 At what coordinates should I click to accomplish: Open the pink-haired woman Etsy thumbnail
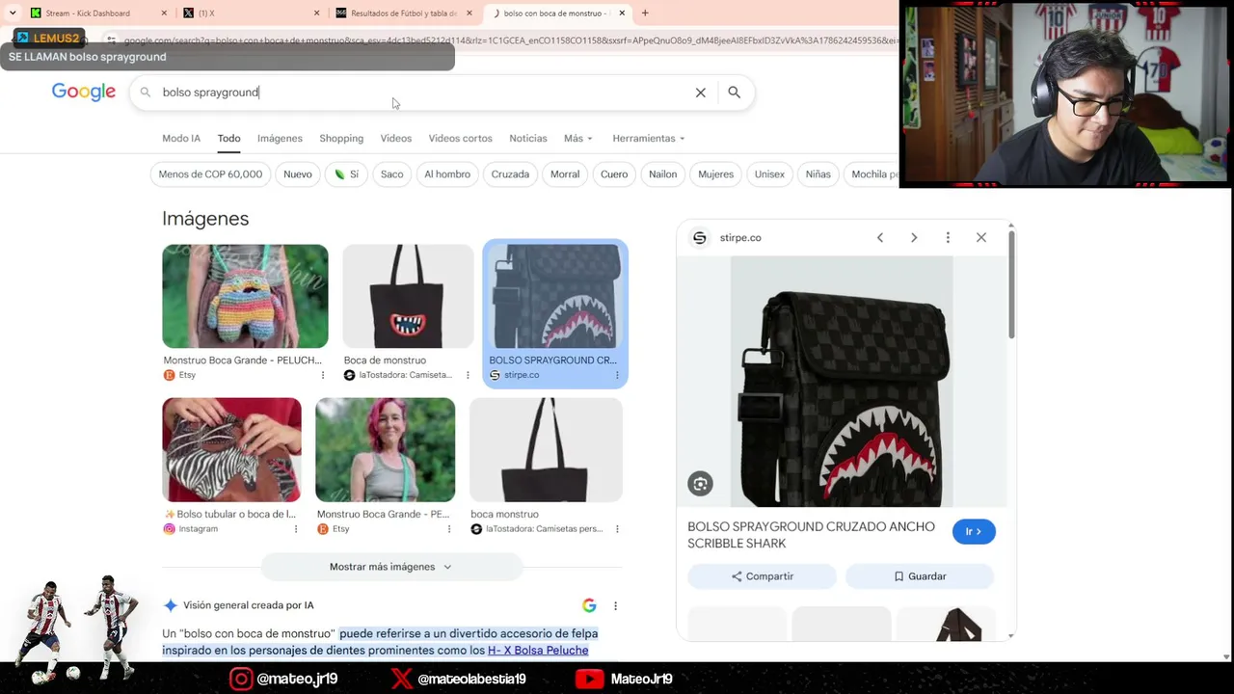[x=385, y=450]
